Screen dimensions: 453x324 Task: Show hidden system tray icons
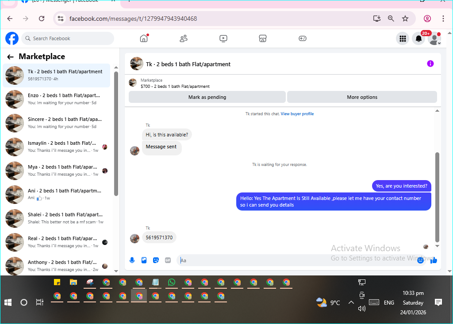[x=351, y=302]
